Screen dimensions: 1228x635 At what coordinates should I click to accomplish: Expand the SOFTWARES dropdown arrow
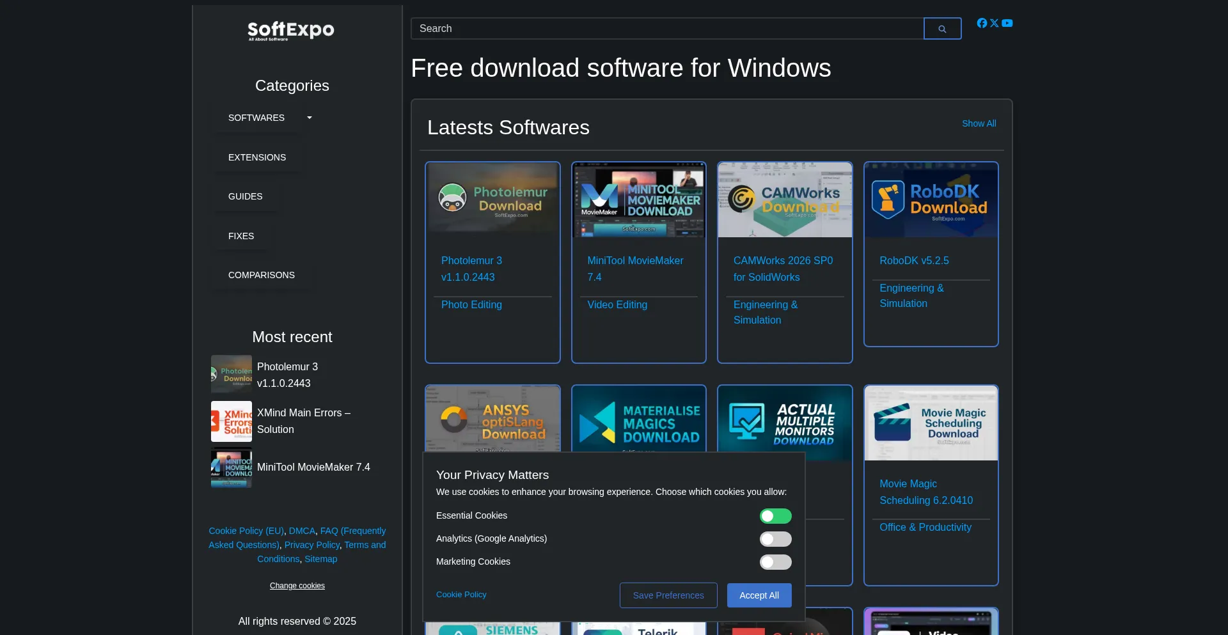click(310, 118)
